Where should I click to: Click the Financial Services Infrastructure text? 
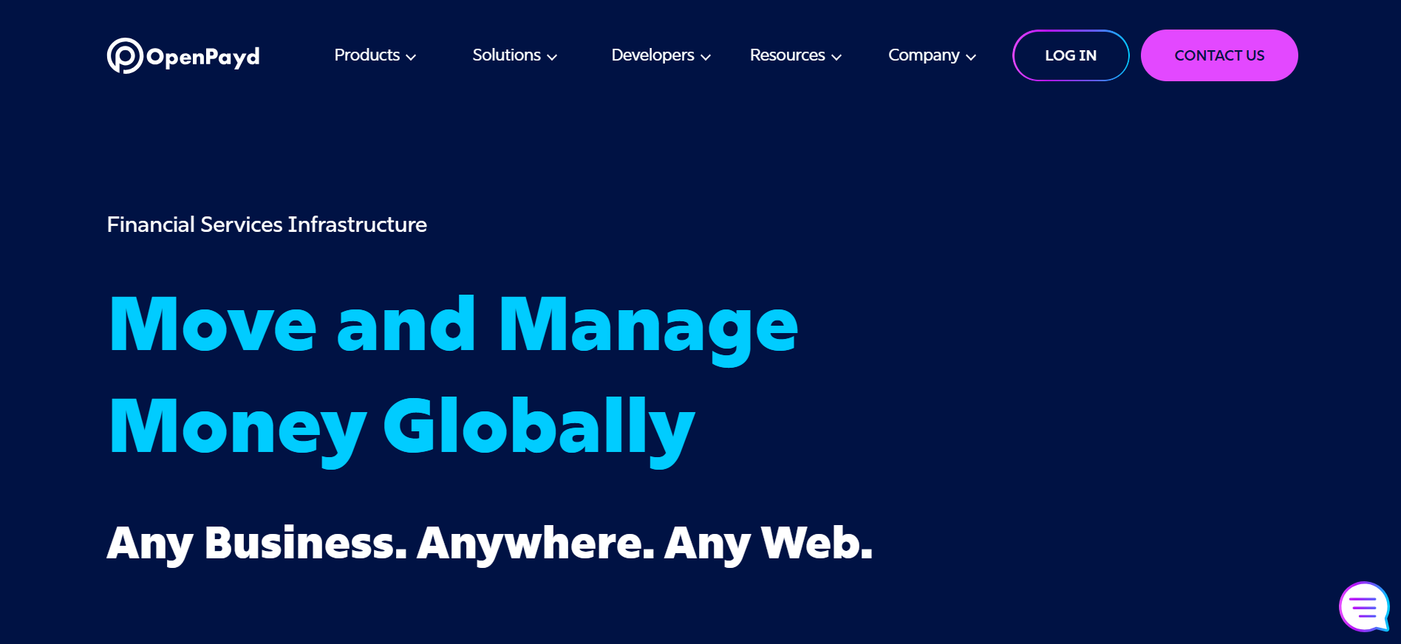coord(267,225)
